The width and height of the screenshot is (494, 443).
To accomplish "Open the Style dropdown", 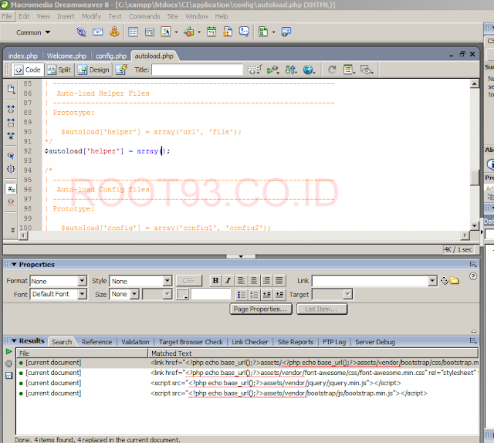I will click(x=167, y=281).
